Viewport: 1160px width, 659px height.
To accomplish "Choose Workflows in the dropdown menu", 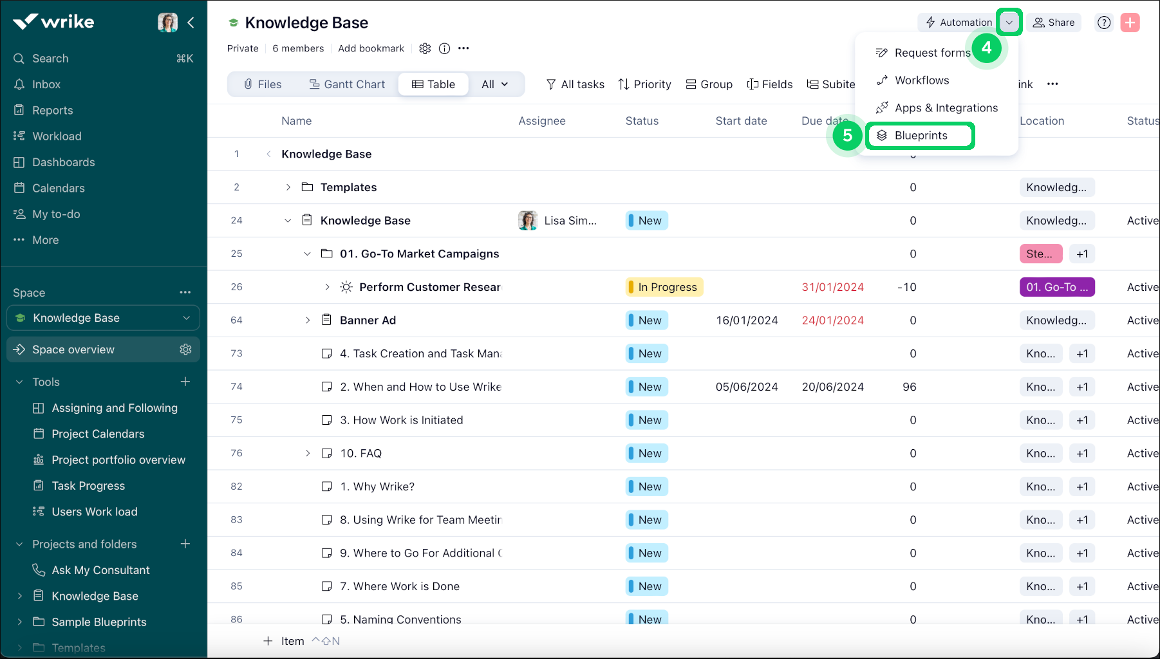I will click(922, 80).
